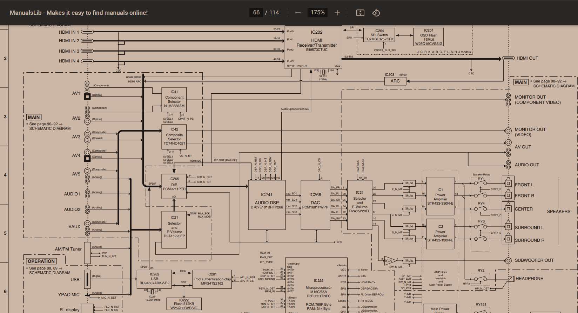
Task: Click the IC203 ARC block
Action: click(x=395, y=81)
